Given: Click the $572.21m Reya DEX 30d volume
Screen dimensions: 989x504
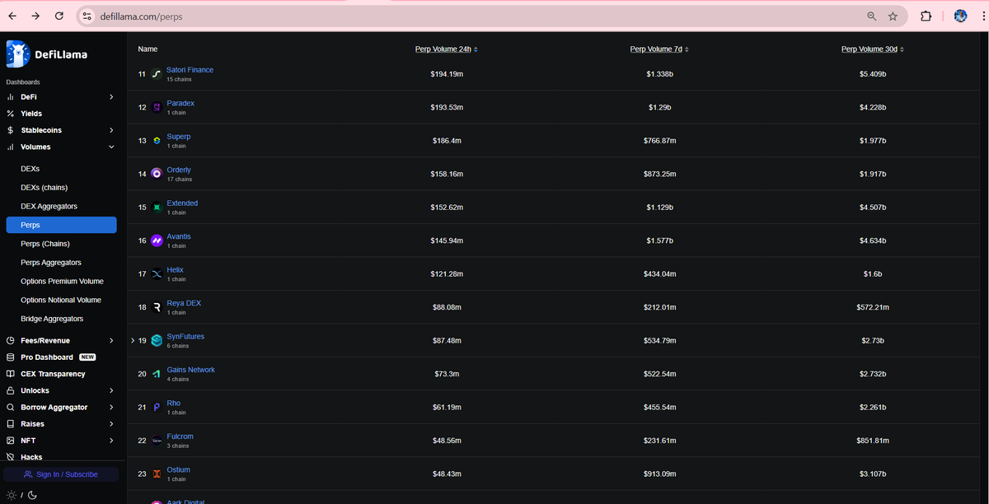Looking at the screenshot, I should pos(872,308).
